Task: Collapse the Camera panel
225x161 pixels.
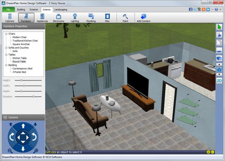Action: point(5,117)
